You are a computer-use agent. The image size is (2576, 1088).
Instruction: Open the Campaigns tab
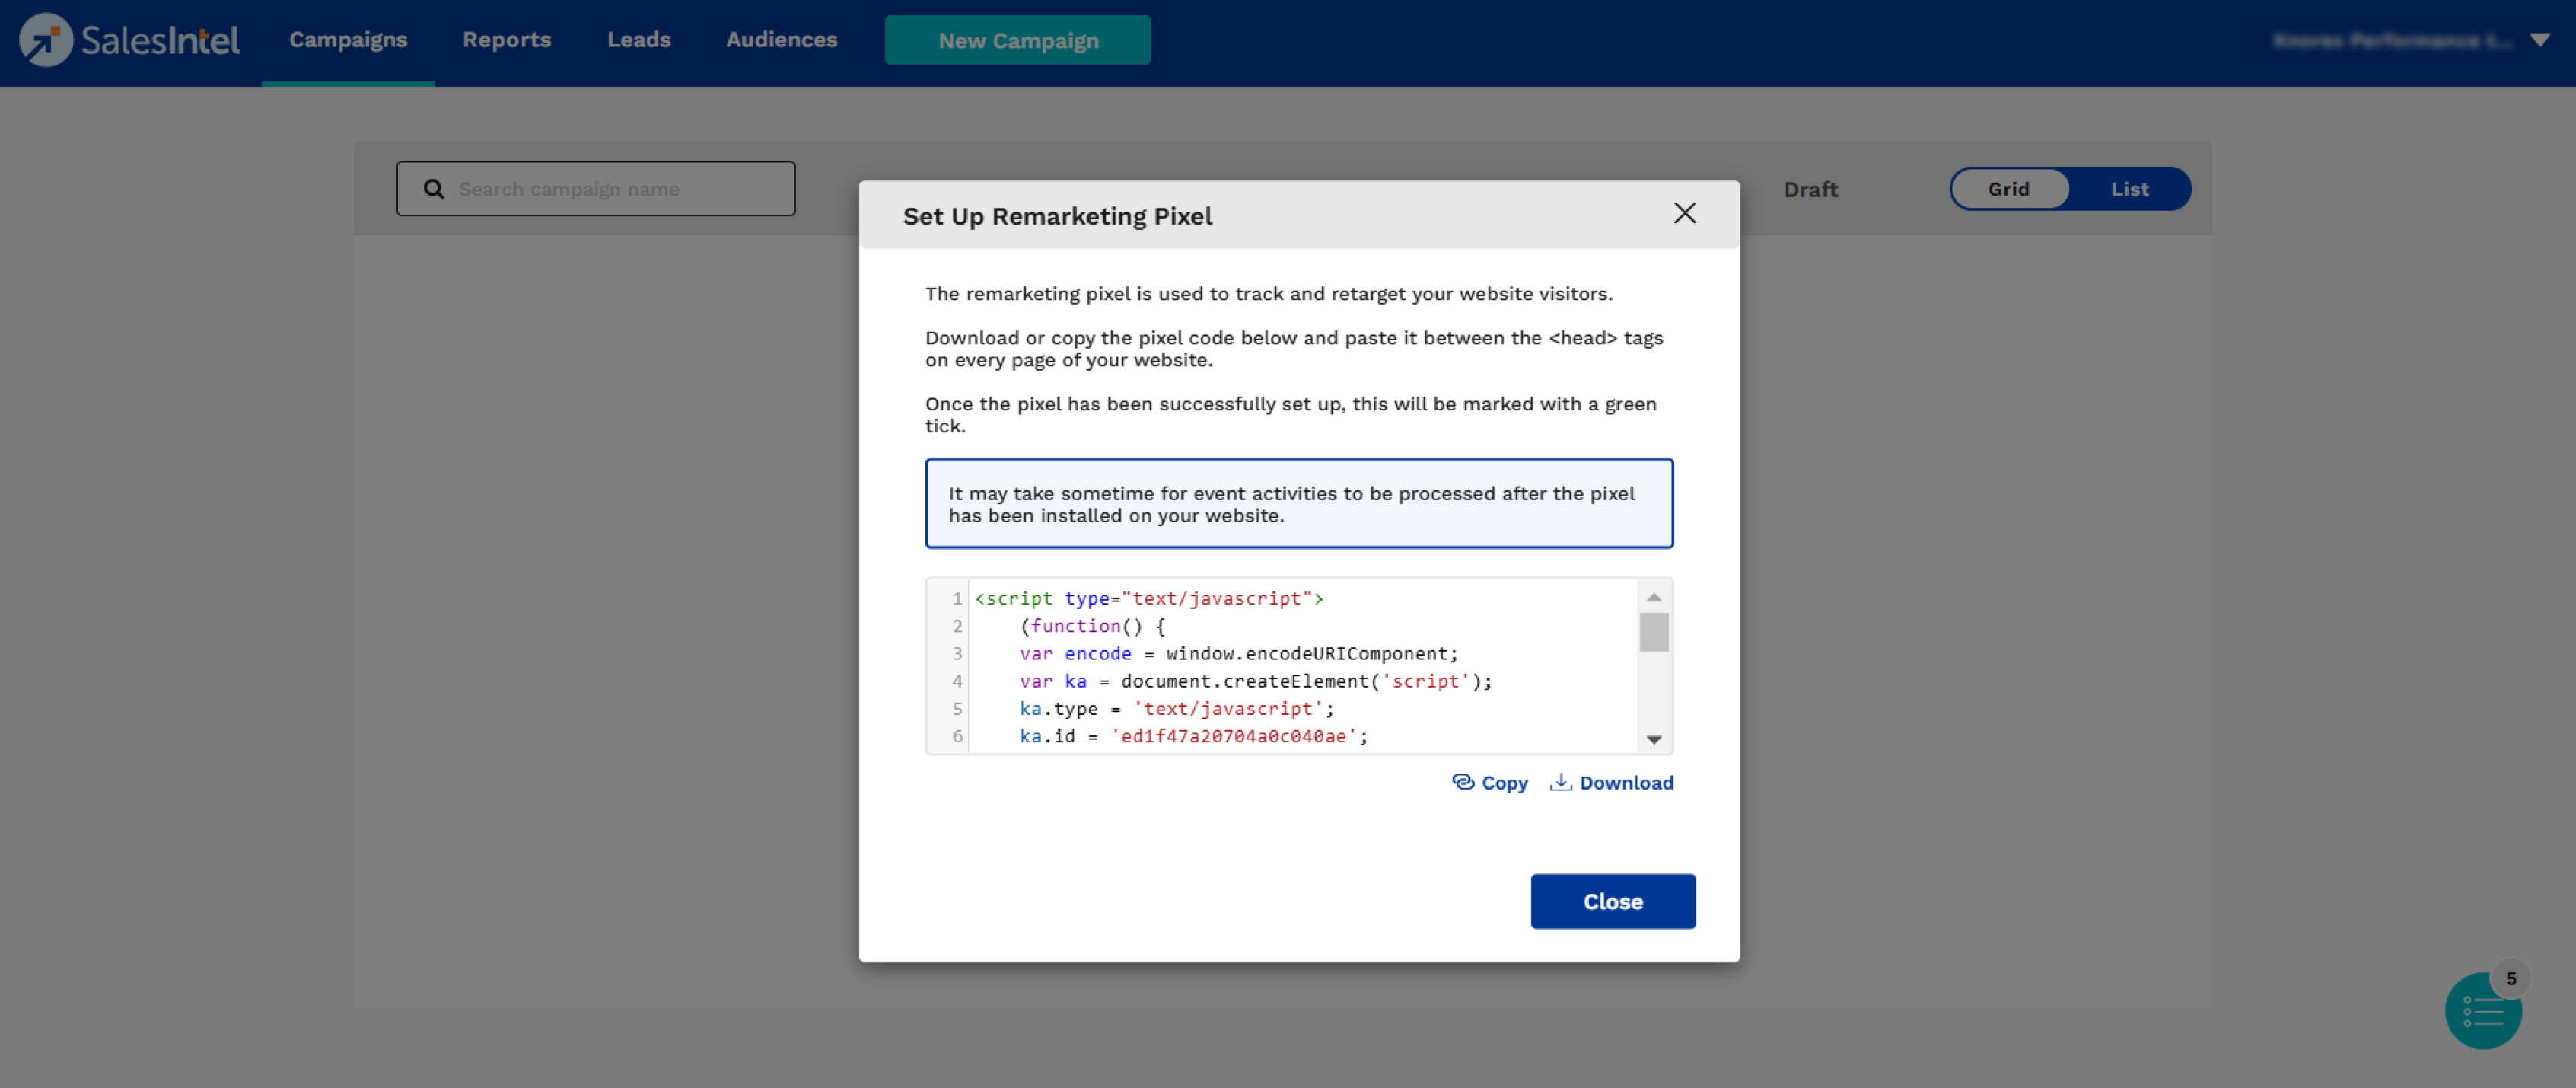pyautogui.click(x=347, y=40)
